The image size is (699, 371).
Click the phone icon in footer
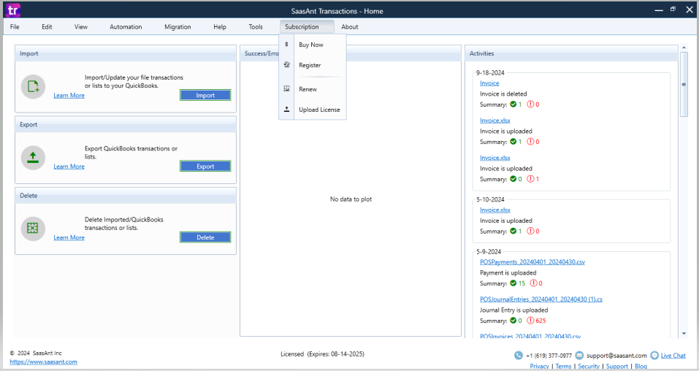coord(518,356)
